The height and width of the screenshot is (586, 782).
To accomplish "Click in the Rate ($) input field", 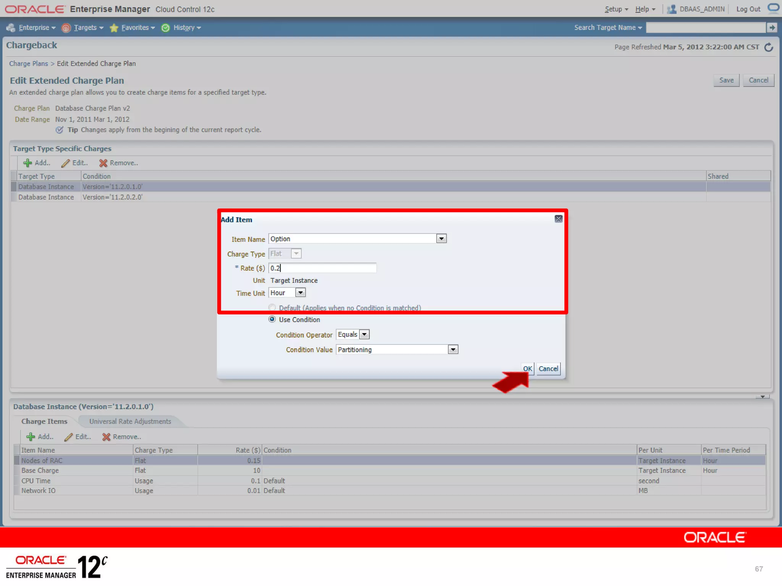I will [x=322, y=268].
